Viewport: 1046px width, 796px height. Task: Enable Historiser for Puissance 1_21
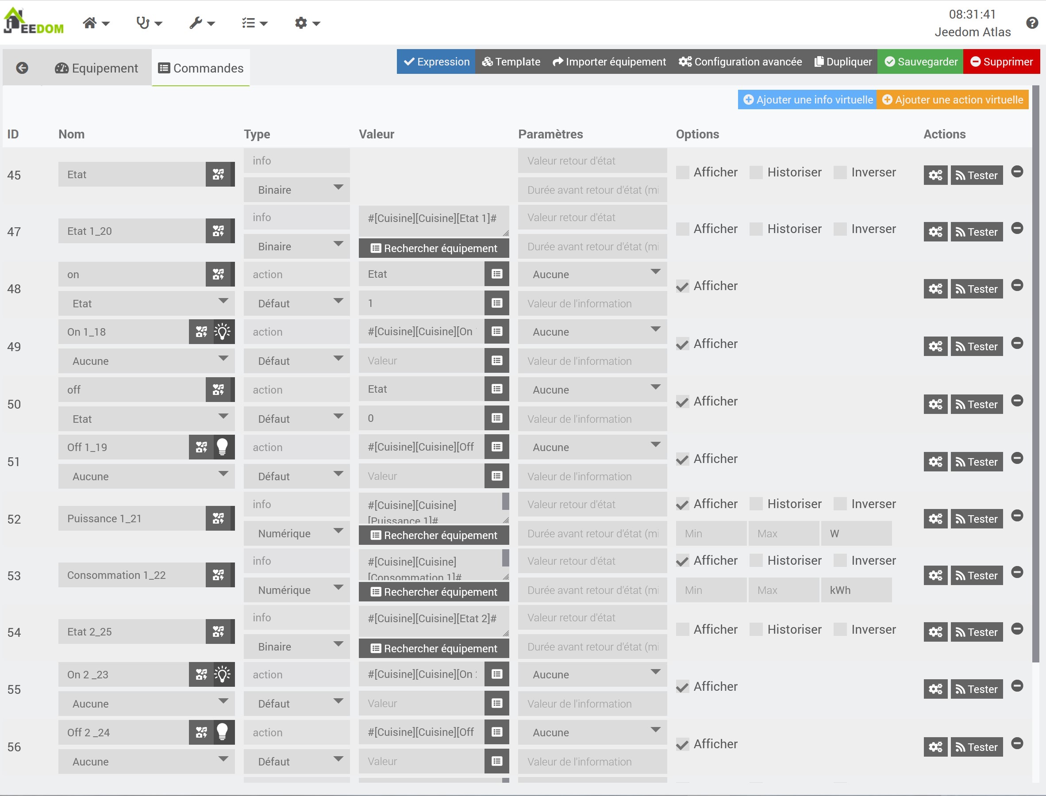pyautogui.click(x=756, y=504)
